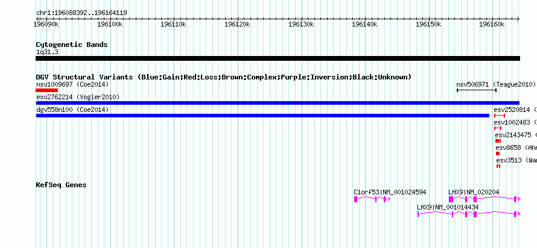Select the nsv1009697 (Coe2014) label
Viewport: 537px width, 248px height.
tap(72, 84)
